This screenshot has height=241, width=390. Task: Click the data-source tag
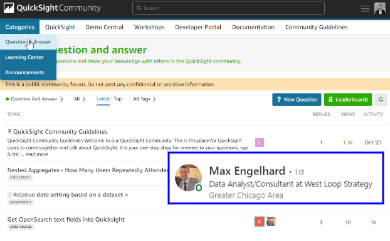(x=21, y=227)
